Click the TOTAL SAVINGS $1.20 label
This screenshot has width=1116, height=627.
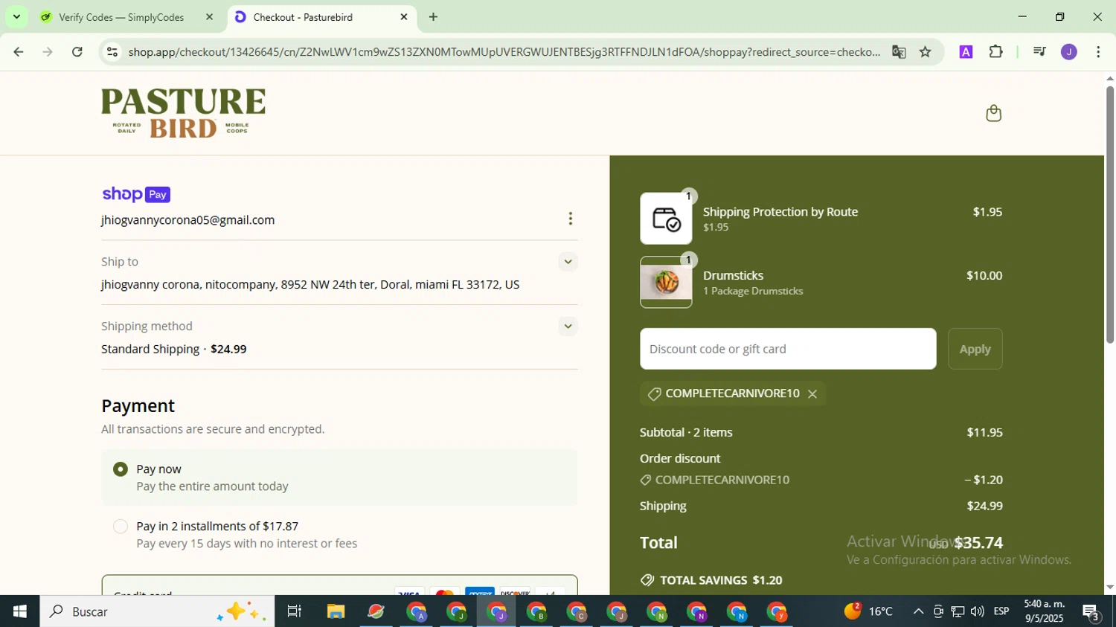click(711, 580)
